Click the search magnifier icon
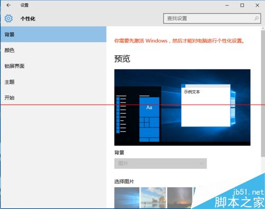This screenshot has height=209, width=265. pos(257,19)
